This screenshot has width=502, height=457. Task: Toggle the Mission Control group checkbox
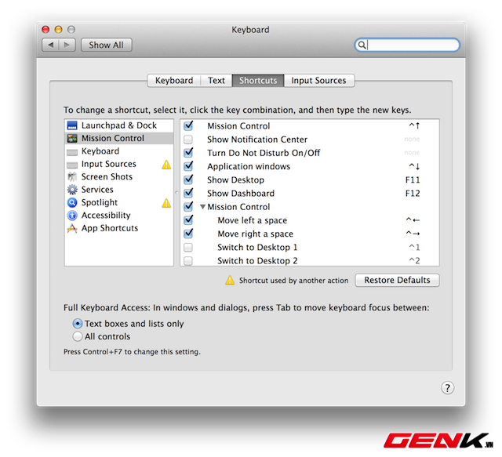(188, 206)
